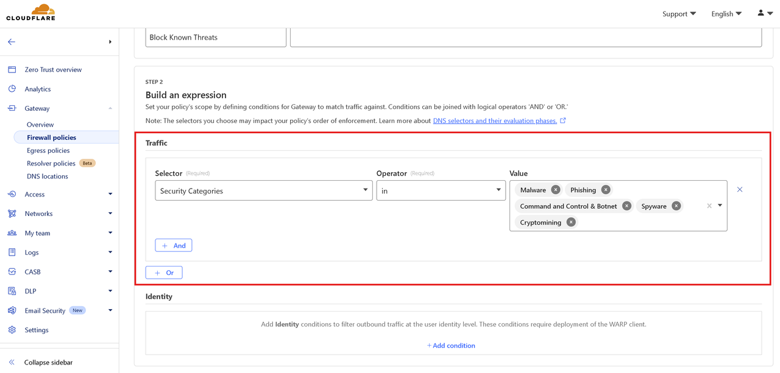Open Zero Trust overview page
The image size is (780, 373).
tap(53, 69)
